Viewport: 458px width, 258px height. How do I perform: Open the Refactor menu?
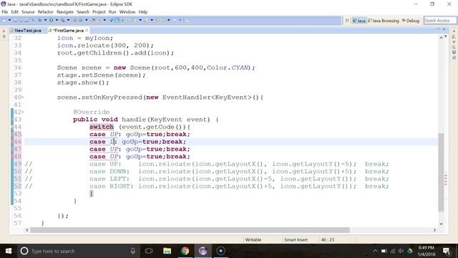(x=46, y=12)
